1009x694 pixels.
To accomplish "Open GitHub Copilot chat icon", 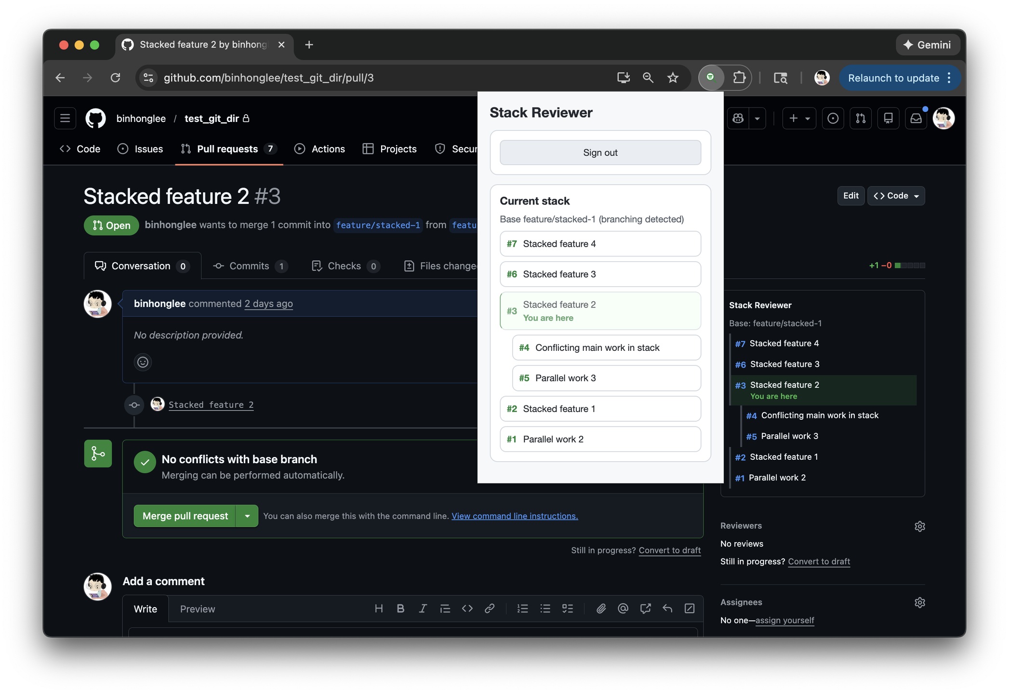I will point(737,118).
